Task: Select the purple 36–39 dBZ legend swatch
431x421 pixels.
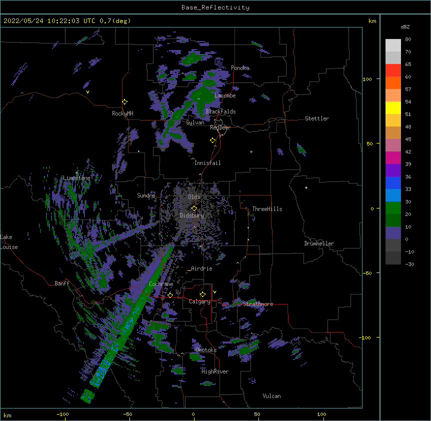Action: 393,170
